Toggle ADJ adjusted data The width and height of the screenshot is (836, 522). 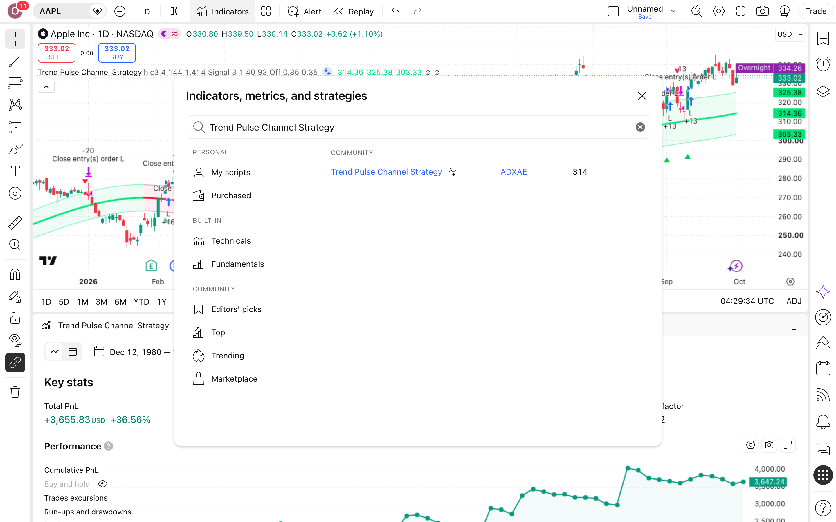click(794, 301)
